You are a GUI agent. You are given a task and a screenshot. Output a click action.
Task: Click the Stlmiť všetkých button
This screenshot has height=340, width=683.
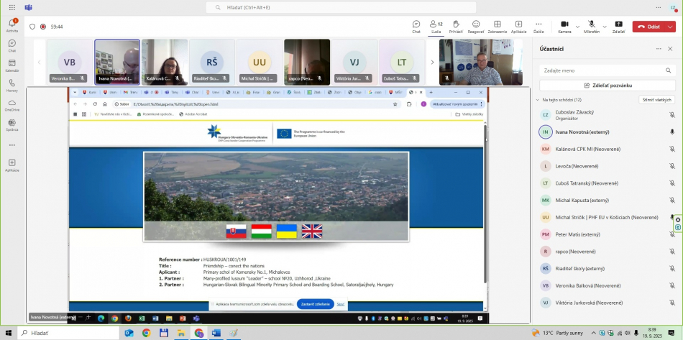click(x=656, y=100)
